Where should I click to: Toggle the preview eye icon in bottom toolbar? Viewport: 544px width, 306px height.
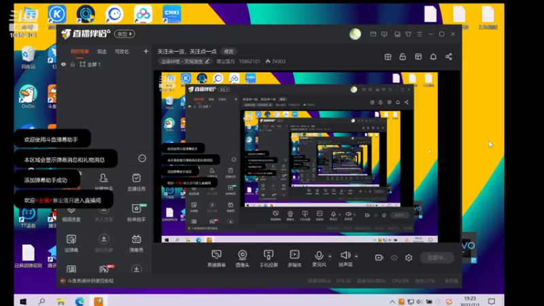[x=394, y=258]
